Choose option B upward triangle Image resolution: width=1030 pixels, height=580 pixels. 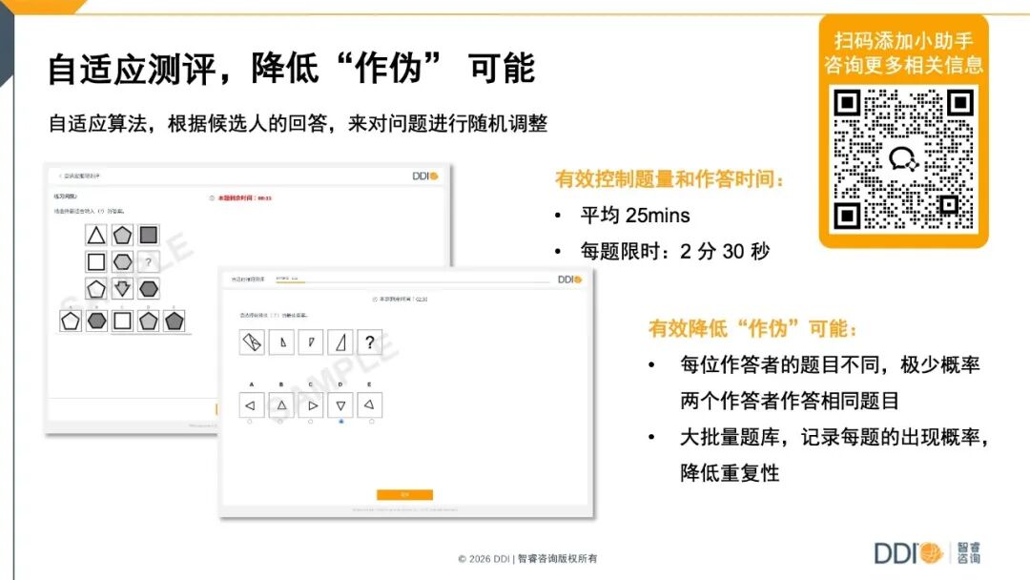[281, 405]
